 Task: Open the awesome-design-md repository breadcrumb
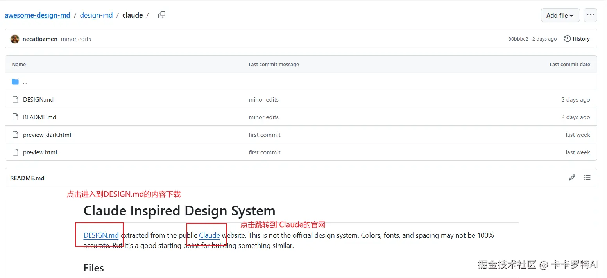click(x=38, y=15)
